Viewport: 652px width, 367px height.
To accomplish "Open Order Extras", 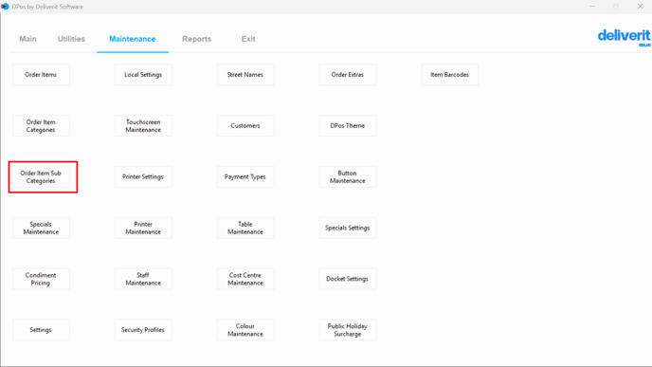I will pos(348,75).
